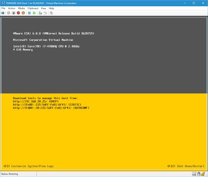Click the lock icon in the status bar
This screenshot has width=208, height=177.
click(x=203, y=174)
